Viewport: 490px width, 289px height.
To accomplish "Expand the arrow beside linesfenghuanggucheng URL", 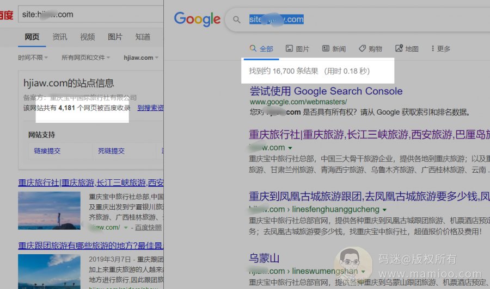I will [x=385, y=210].
